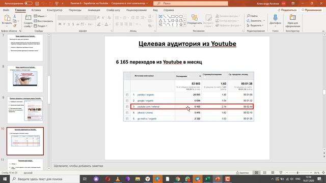Click the Find (Найти) button
The image size is (326, 183).
[x=253, y=16]
